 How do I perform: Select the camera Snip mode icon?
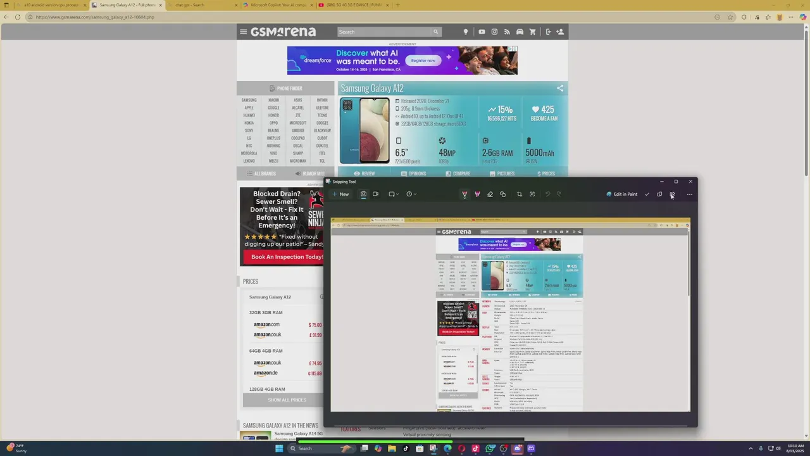pos(363,194)
